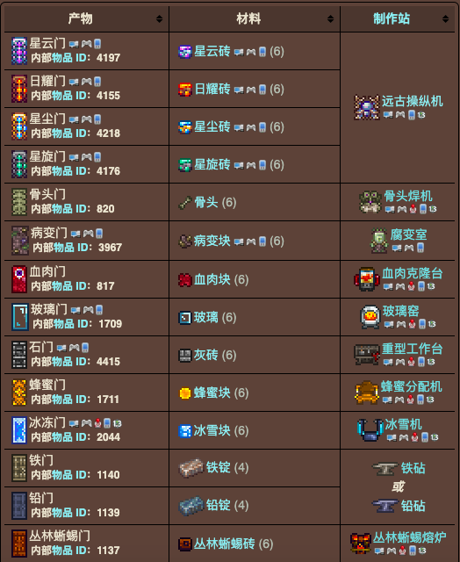Viewport: 460px width, 562px height.
Task: Click the Ice Machine (冰雪机) icon
Action: [x=370, y=430]
